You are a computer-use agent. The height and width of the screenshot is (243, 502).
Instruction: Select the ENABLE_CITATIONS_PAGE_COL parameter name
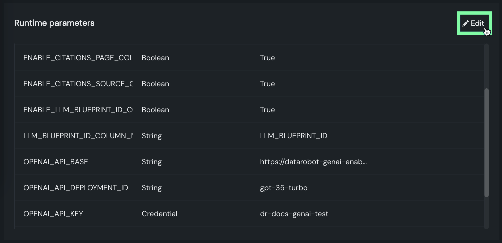78,58
